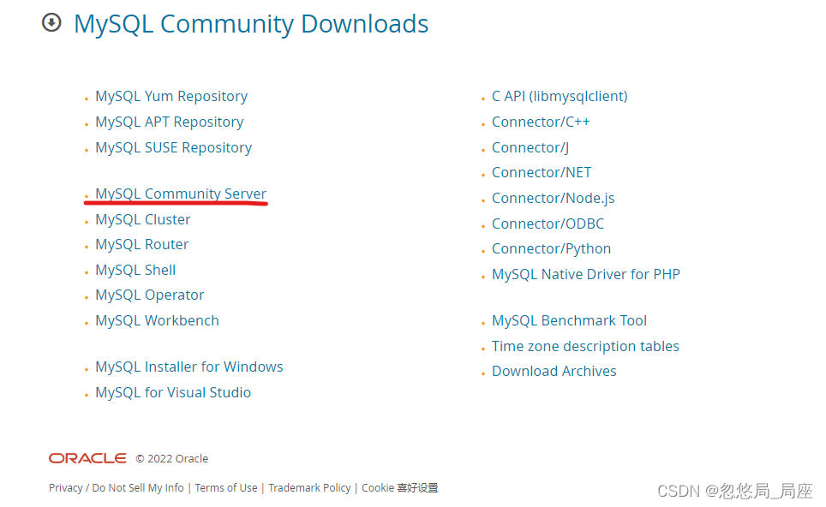Screen dimensions: 826x507
Task: Go to MySQL SUSE Repository
Action: (x=173, y=148)
